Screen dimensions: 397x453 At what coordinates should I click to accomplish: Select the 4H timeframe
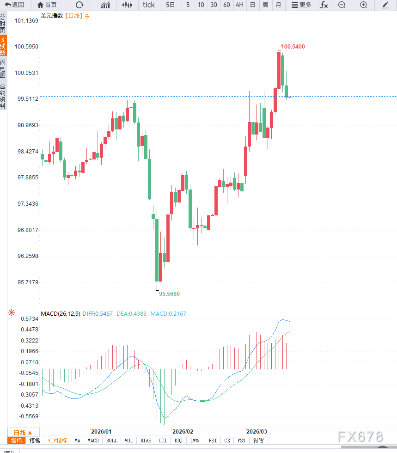pyautogui.click(x=239, y=5)
